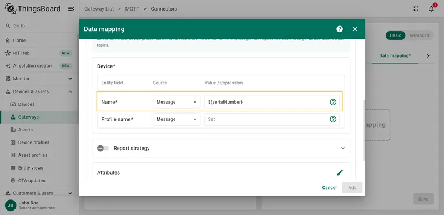Image resolution: width=444 pixels, height=215 pixels.
Task: Click the JD user avatar
Action: (11, 206)
